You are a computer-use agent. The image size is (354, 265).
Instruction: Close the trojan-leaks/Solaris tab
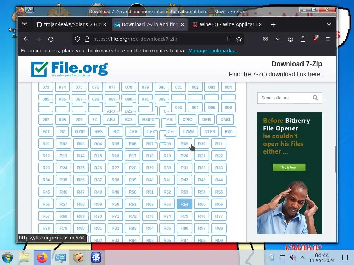coord(105,24)
